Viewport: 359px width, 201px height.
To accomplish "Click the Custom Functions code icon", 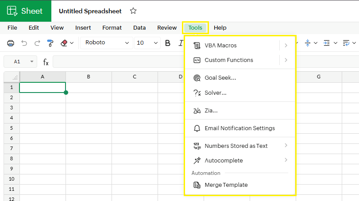I will click(197, 60).
